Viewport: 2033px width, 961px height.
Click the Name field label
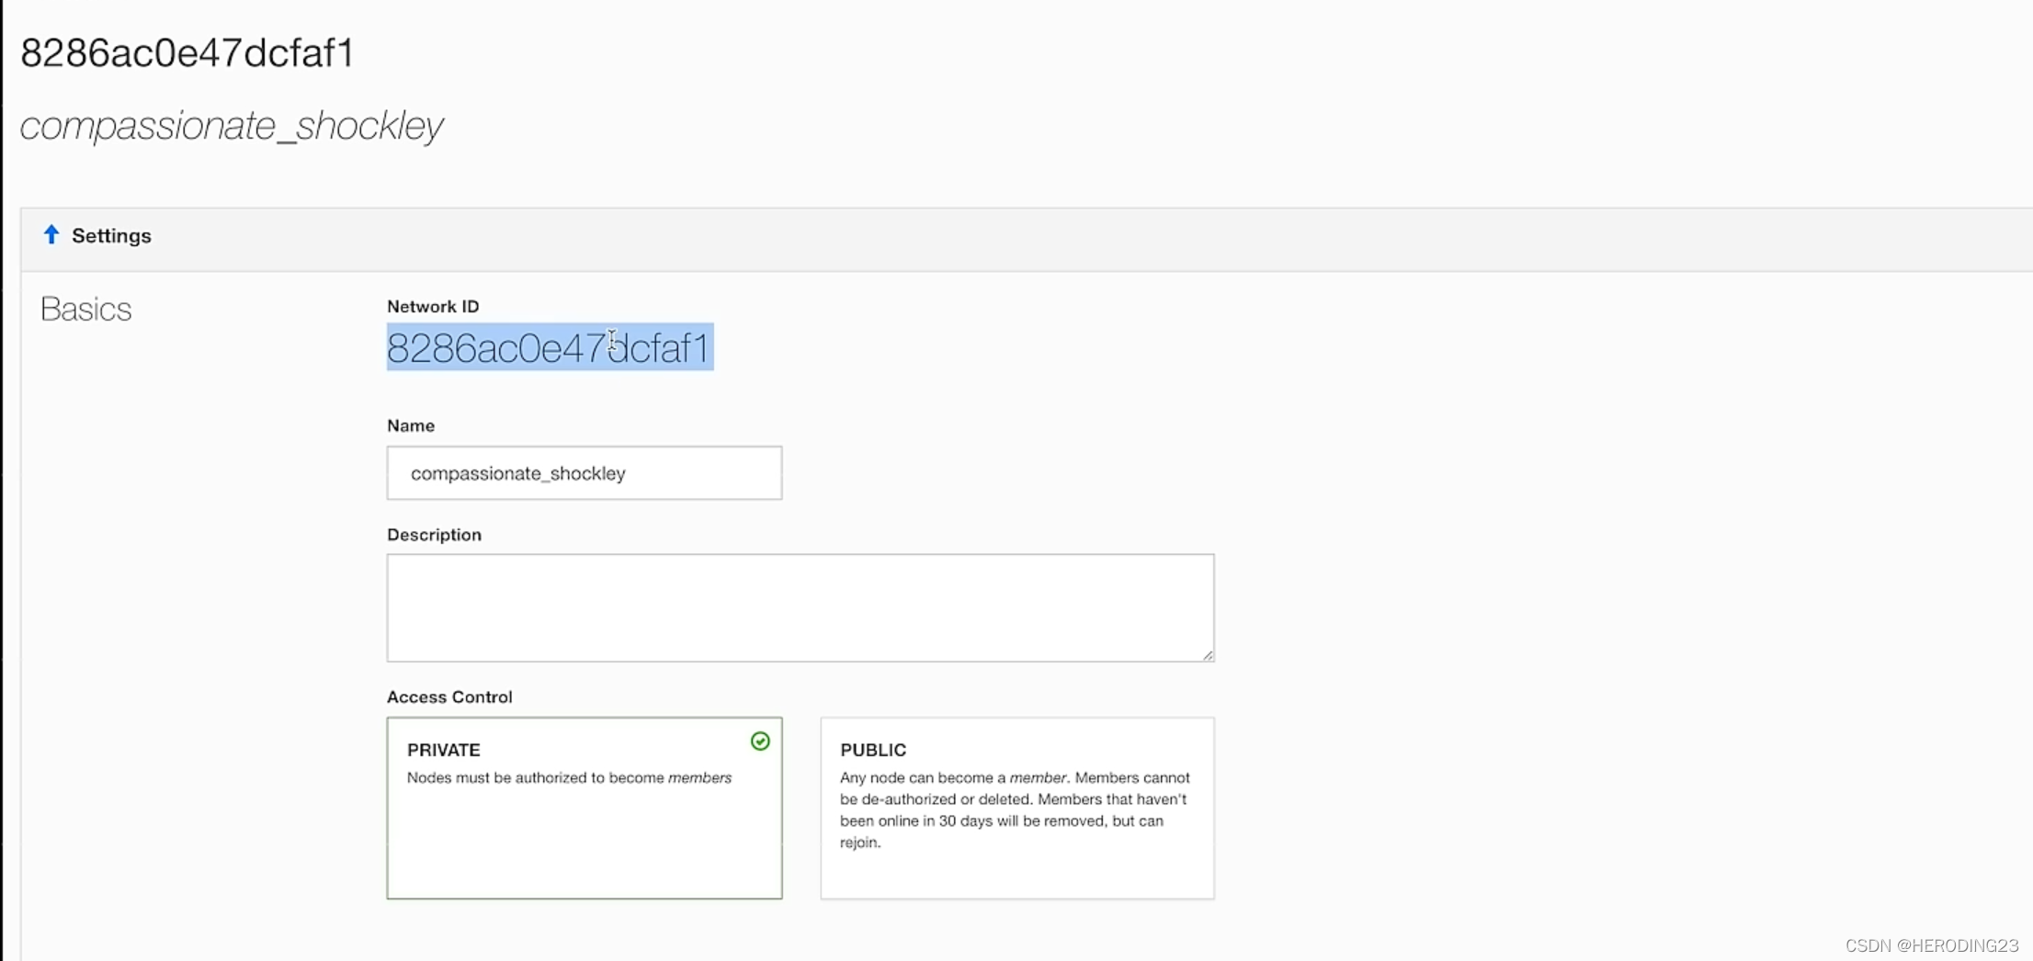tap(410, 426)
